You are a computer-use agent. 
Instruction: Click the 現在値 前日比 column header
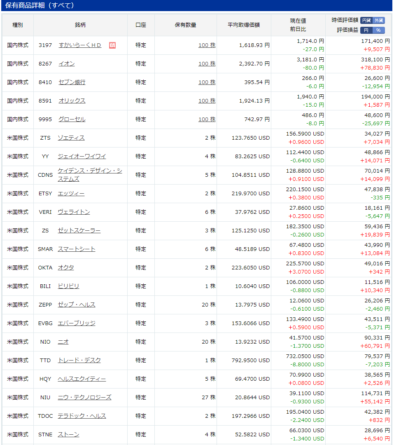click(298, 25)
